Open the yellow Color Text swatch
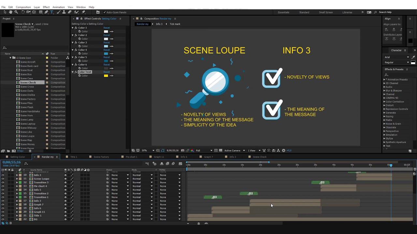The height and width of the screenshot is (234, 417). point(106,76)
